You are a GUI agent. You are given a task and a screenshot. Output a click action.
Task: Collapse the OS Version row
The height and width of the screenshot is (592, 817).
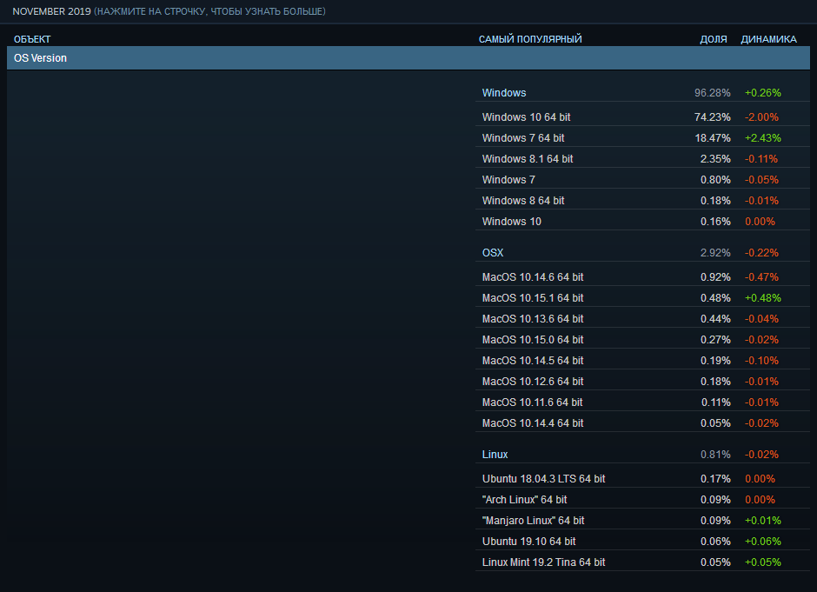pos(408,58)
